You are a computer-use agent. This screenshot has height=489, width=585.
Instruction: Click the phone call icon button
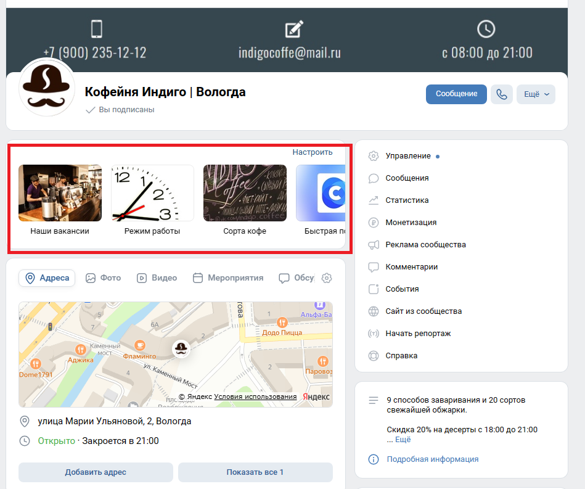coord(502,94)
